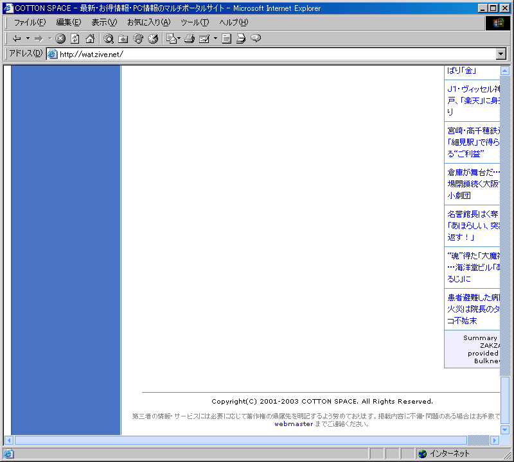Open the Edit button's dropdown arrow
Image resolution: width=514 pixels, height=462 pixels.
click(x=215, y=38)
